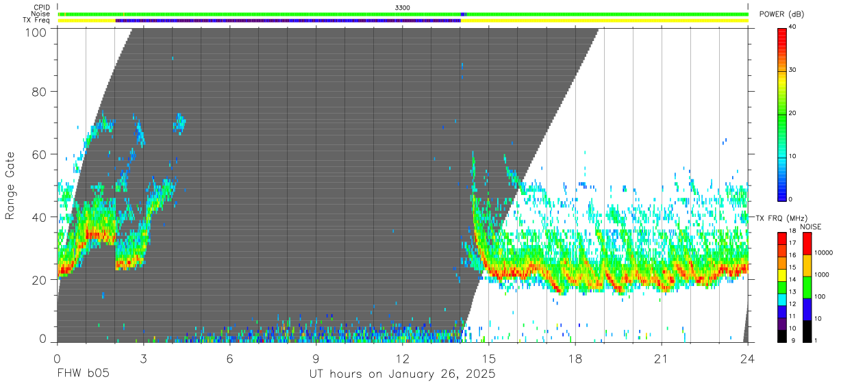Click the TX frequency color bar
The height and width of the screenshot is (388, 841).
[x=782, y=287]
